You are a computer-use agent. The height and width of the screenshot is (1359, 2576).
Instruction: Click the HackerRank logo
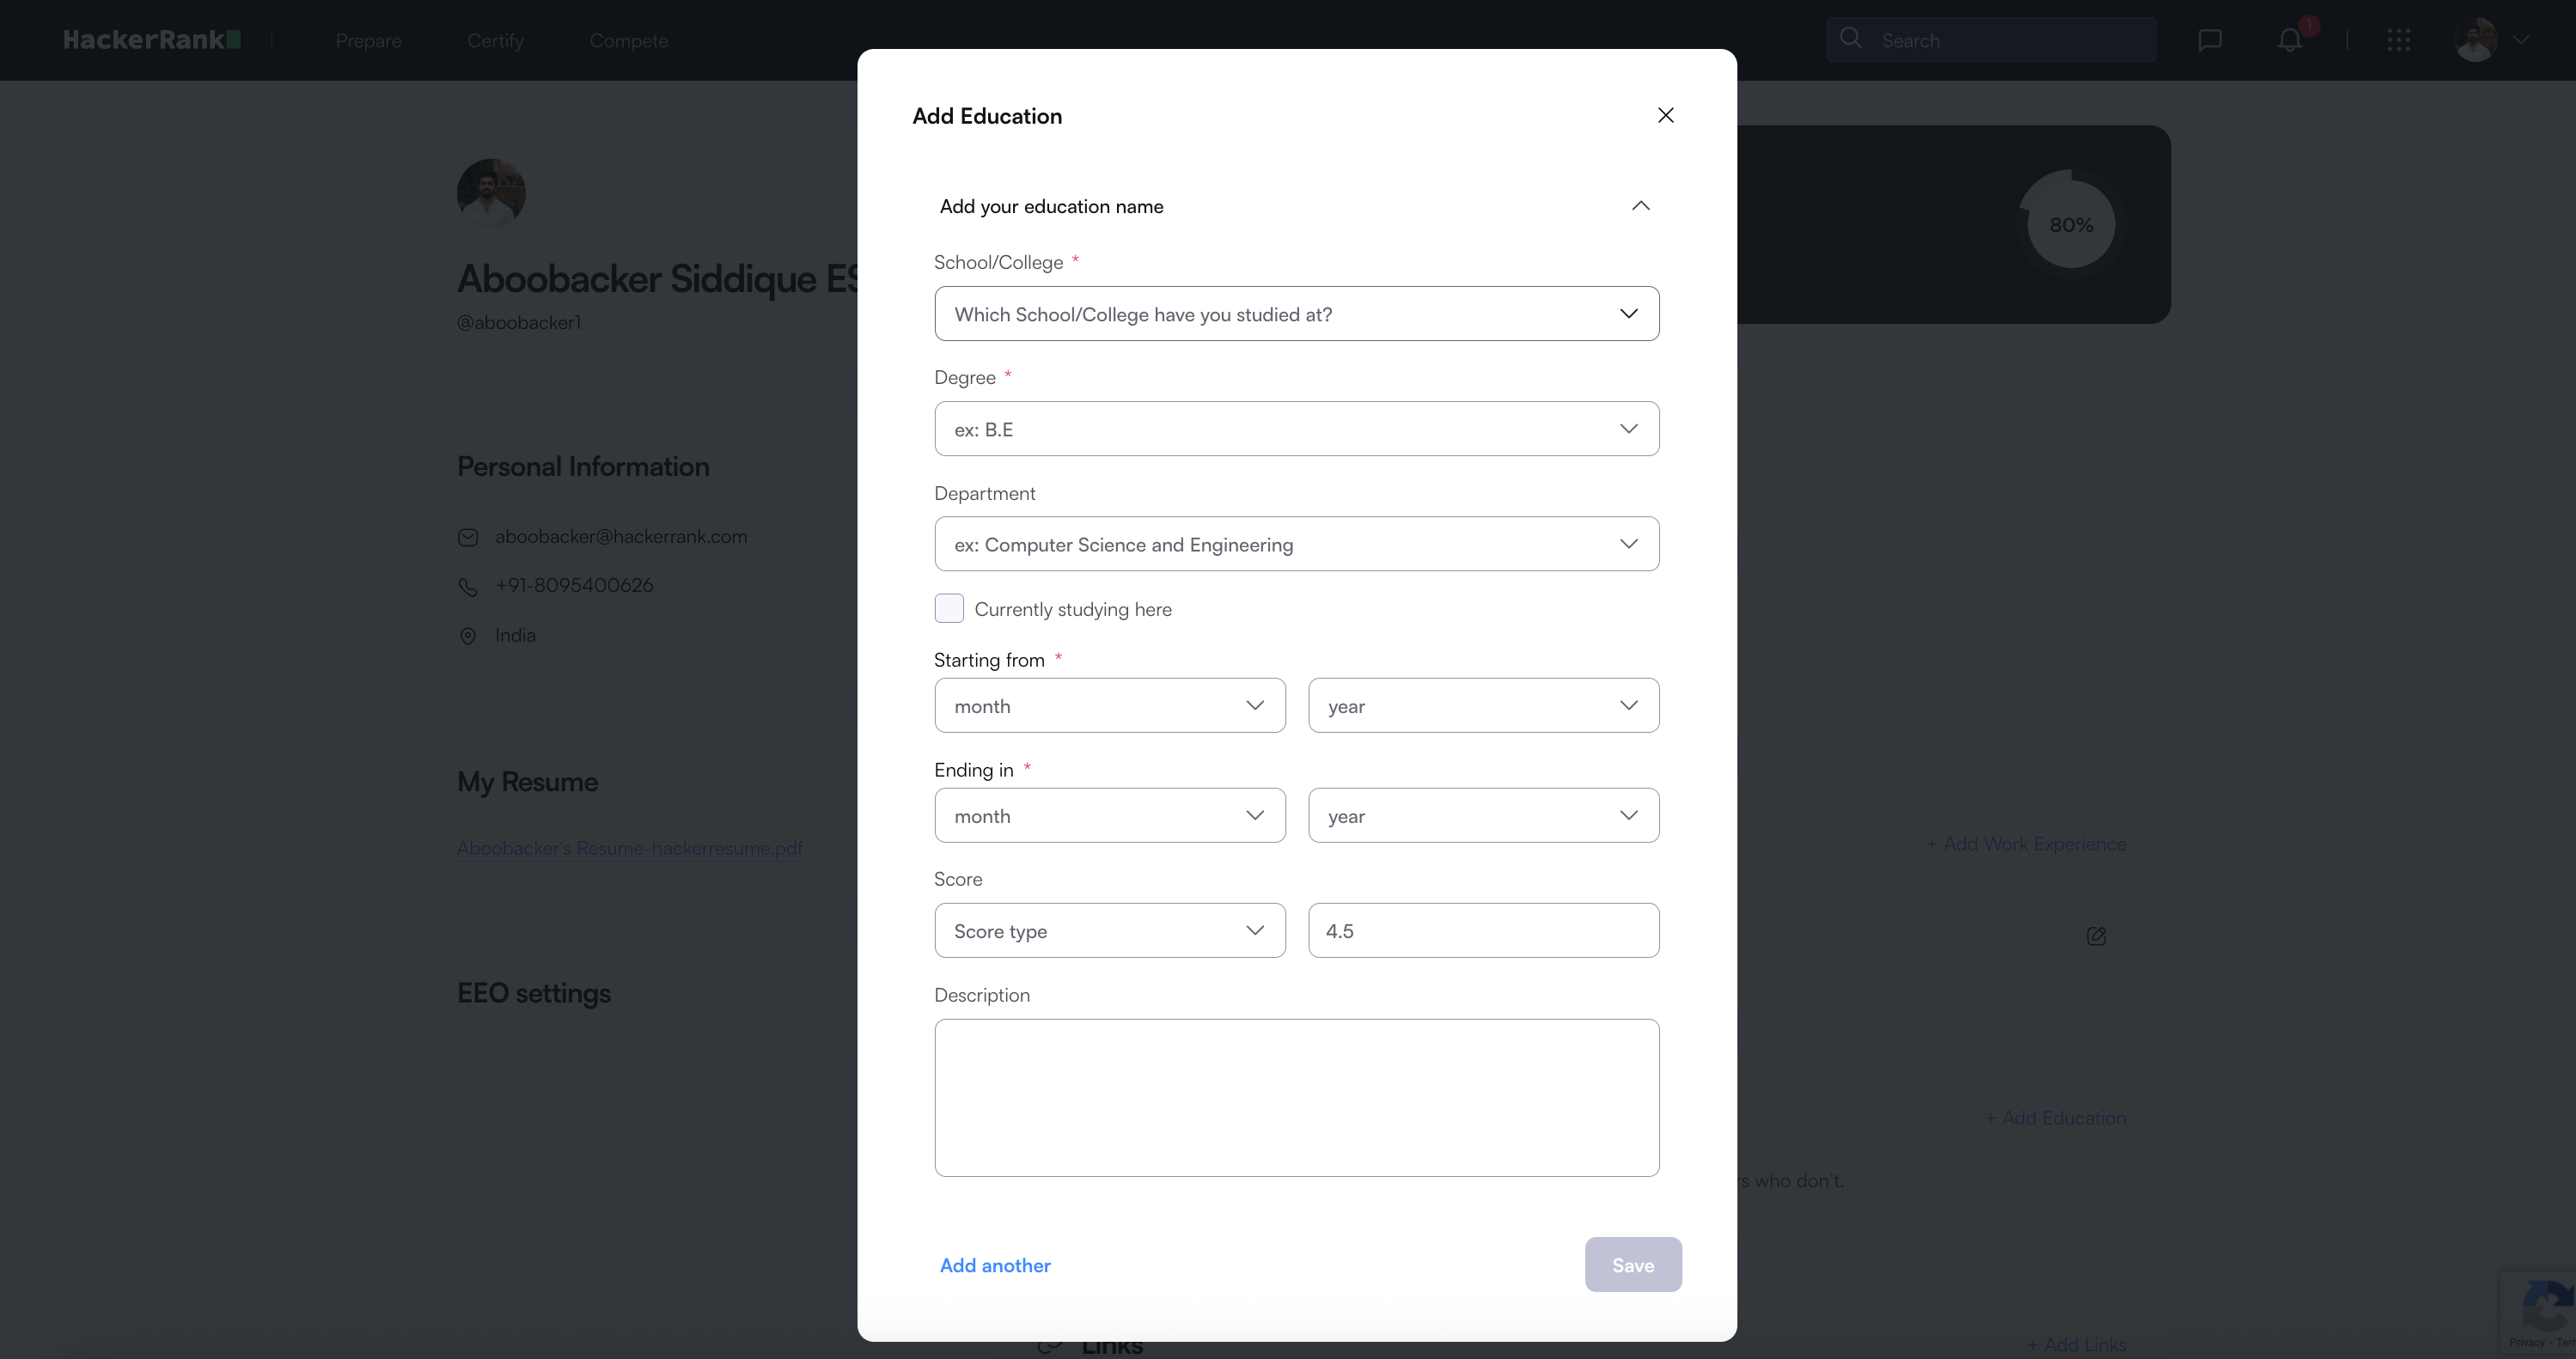151,40
